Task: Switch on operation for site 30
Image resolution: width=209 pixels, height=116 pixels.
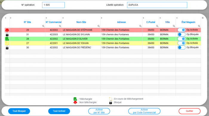Action: (x=182, y=47)
